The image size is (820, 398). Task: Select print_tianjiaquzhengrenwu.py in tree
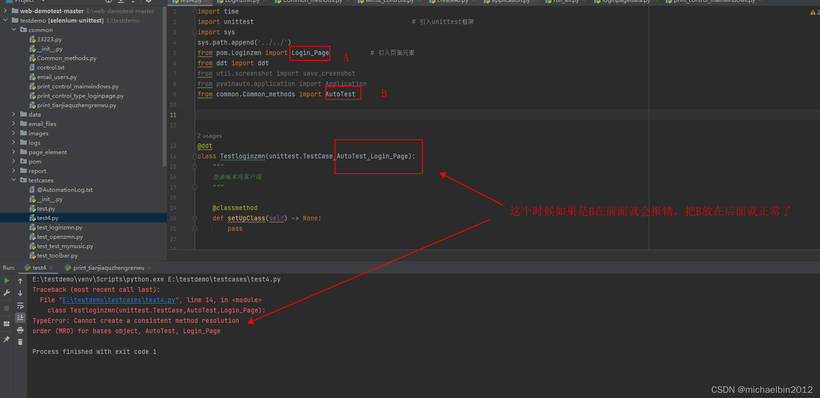(x=77, y=105)
